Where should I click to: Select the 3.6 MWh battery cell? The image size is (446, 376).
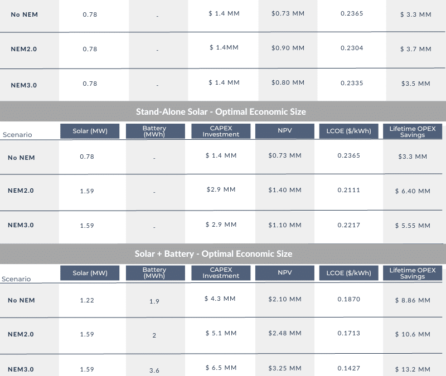154,370
